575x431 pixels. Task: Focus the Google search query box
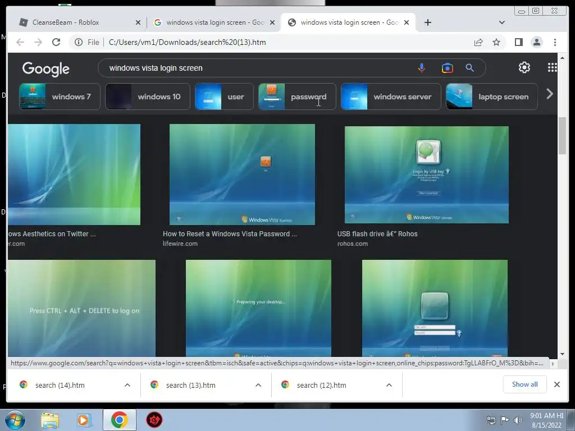(x=257, y=68)
